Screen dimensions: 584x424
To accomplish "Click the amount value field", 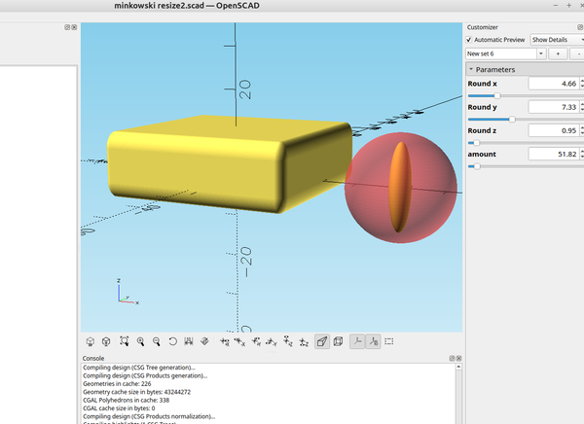I will 554,154.
